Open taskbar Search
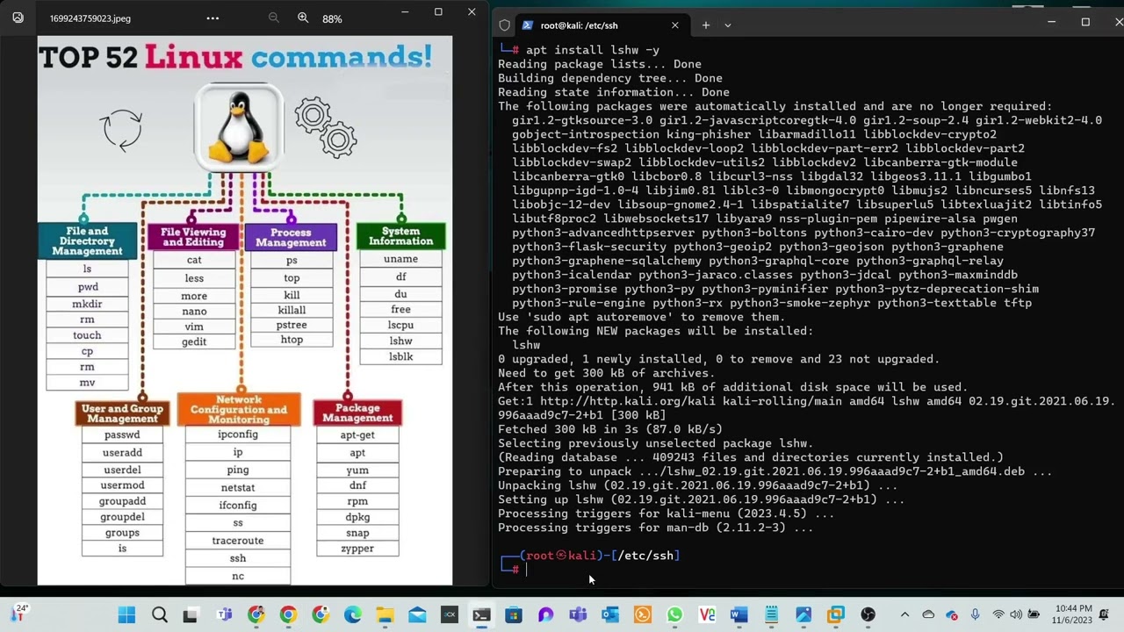The width and height of the screenshot is (1124, 632). (x=159, y=614)
